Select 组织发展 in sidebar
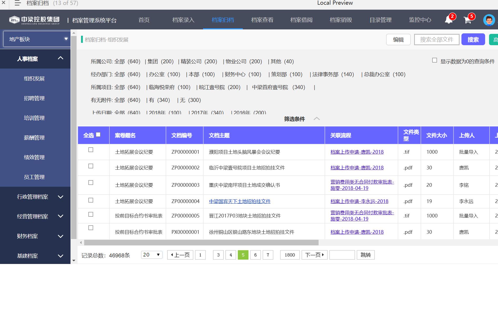Image resolution: width=498 pixels, height=327 pixels. pos(34,79)
